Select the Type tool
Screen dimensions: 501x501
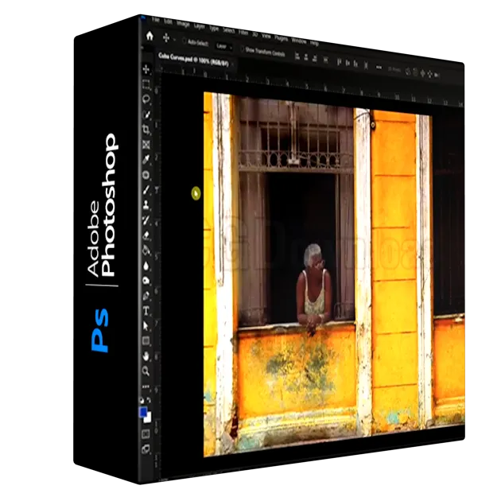(146, 311)
